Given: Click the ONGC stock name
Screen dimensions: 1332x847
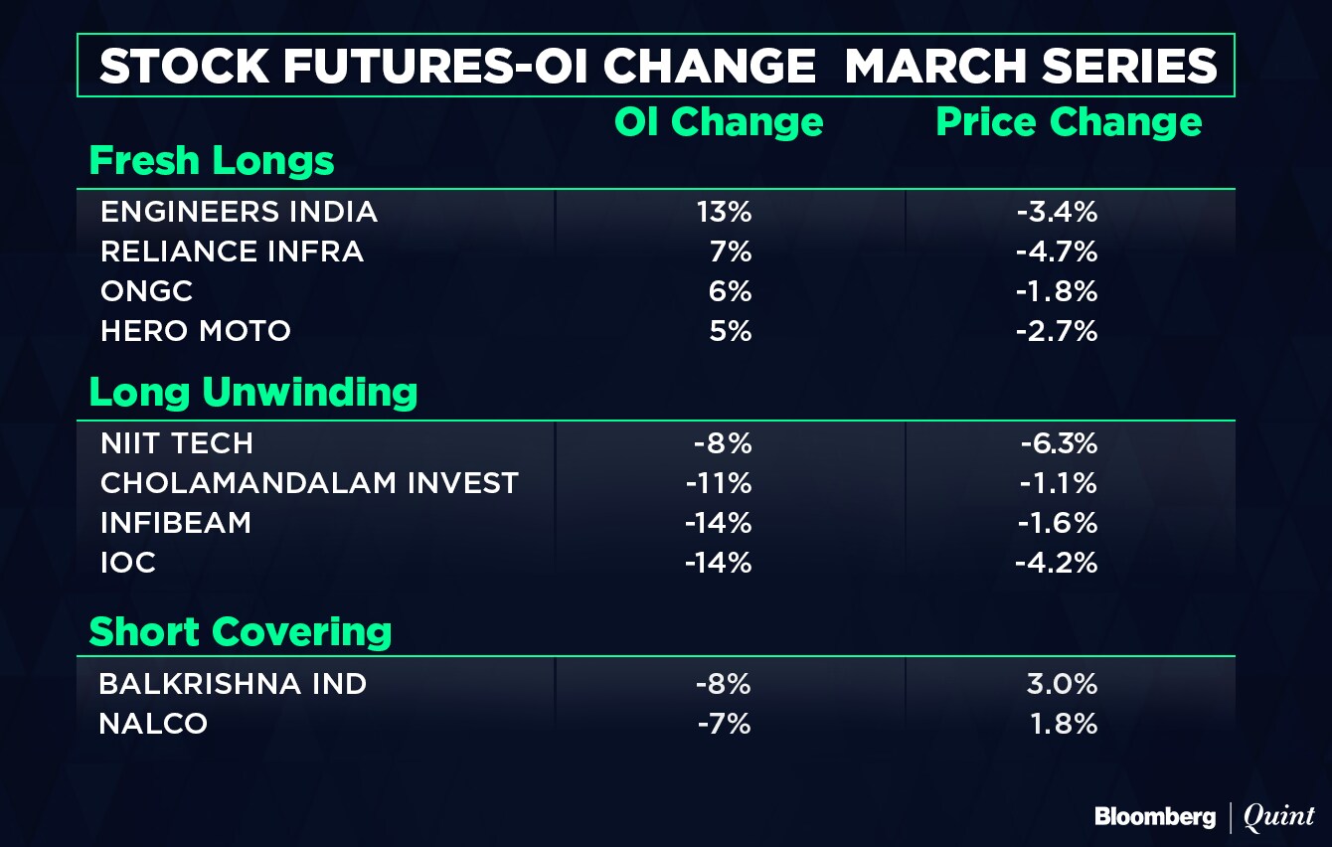Looking at the screenshot, I should click(147, 291).
